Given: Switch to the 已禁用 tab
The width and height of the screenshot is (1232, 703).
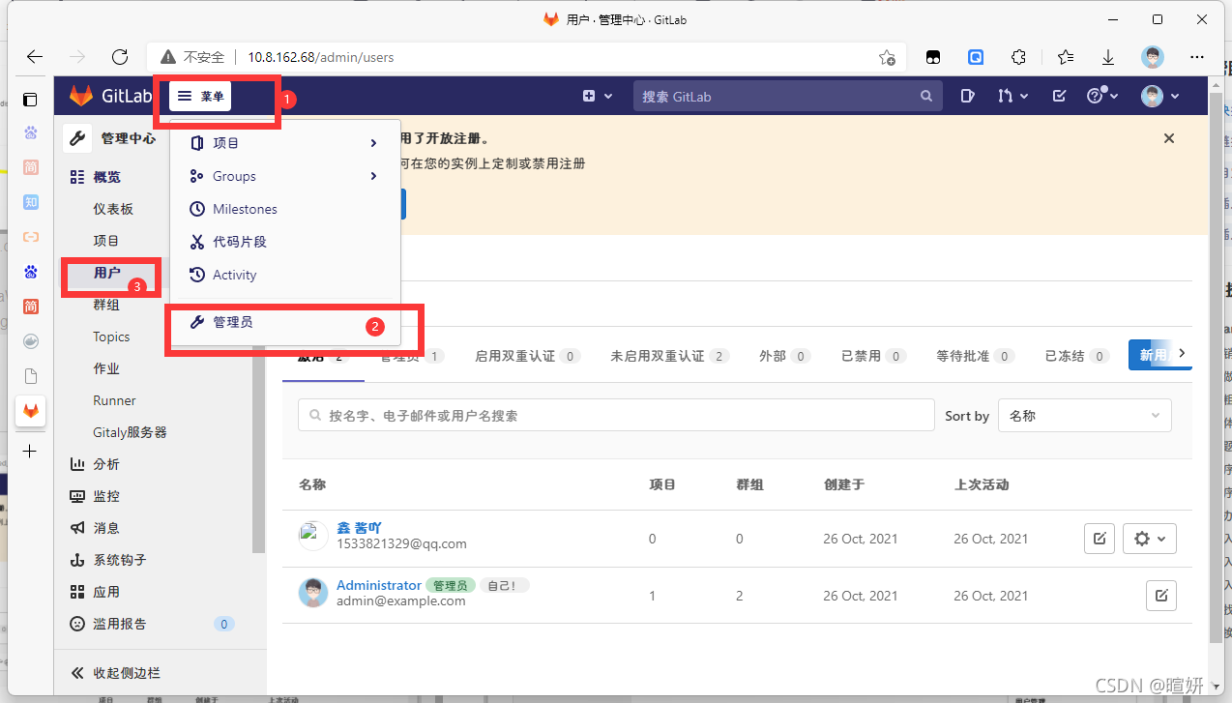Looking at the screenshot, I should (x=873, y=356).
